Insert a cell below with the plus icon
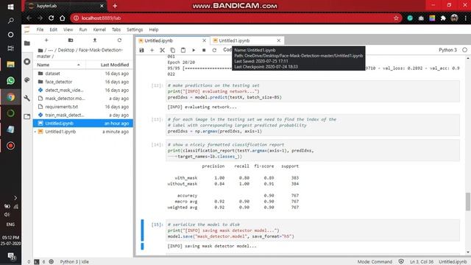This screenshot has width=471, height=265. pyautogui.click(x=152, y=50)
